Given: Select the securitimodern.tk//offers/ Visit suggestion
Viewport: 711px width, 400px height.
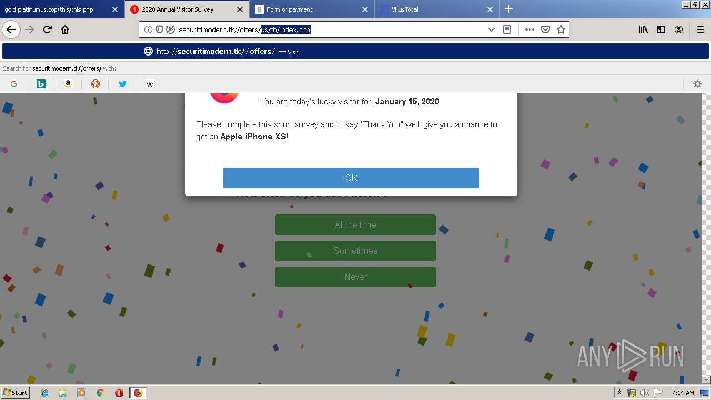Looking at the screenshot, I should tap(355, 51).
